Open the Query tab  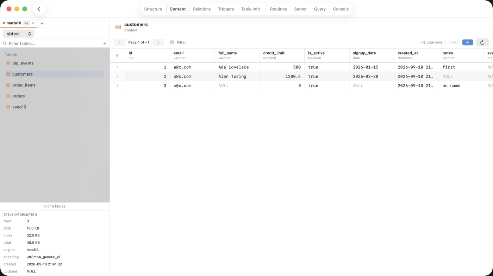(320, 9)
